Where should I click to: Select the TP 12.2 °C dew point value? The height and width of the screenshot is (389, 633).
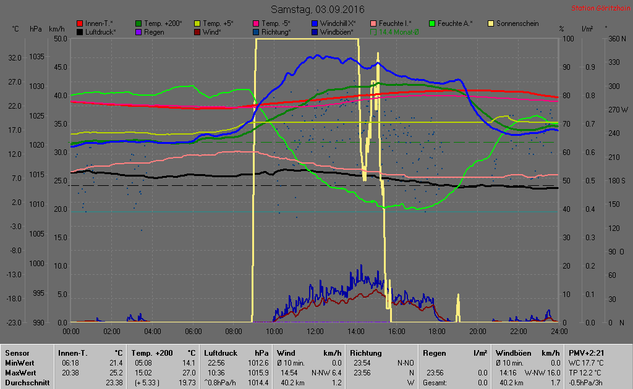(585, 373)
